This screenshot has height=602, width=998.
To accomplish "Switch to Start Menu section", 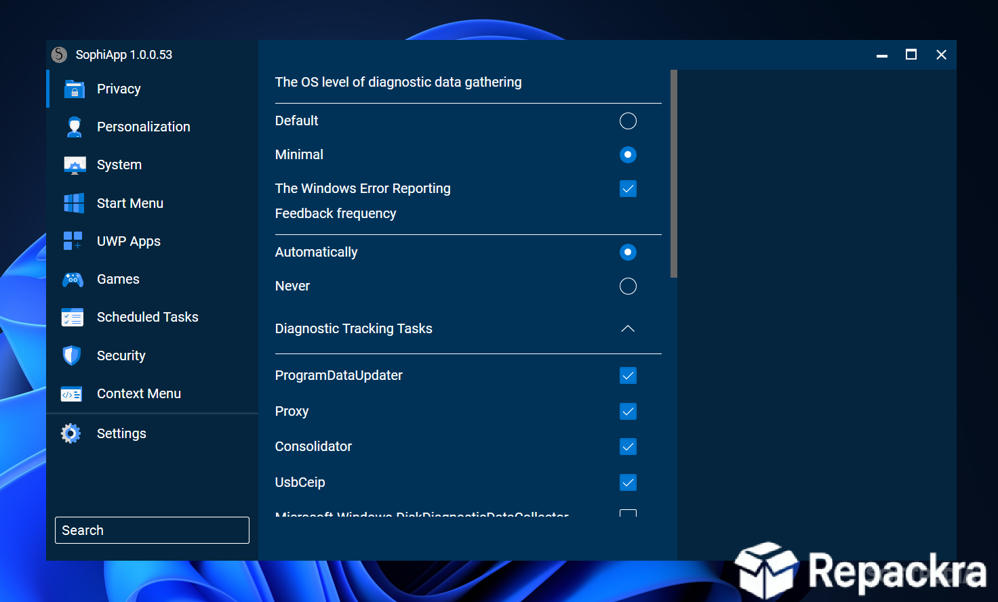I will (x=153, y=203).
